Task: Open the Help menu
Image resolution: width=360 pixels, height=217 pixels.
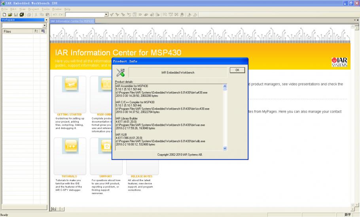Action: coord(67,9)
